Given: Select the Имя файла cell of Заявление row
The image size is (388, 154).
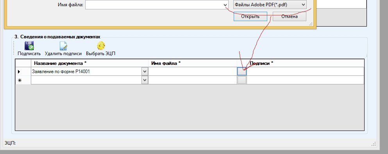Looking at the screenshot, I should click(193, 72).
